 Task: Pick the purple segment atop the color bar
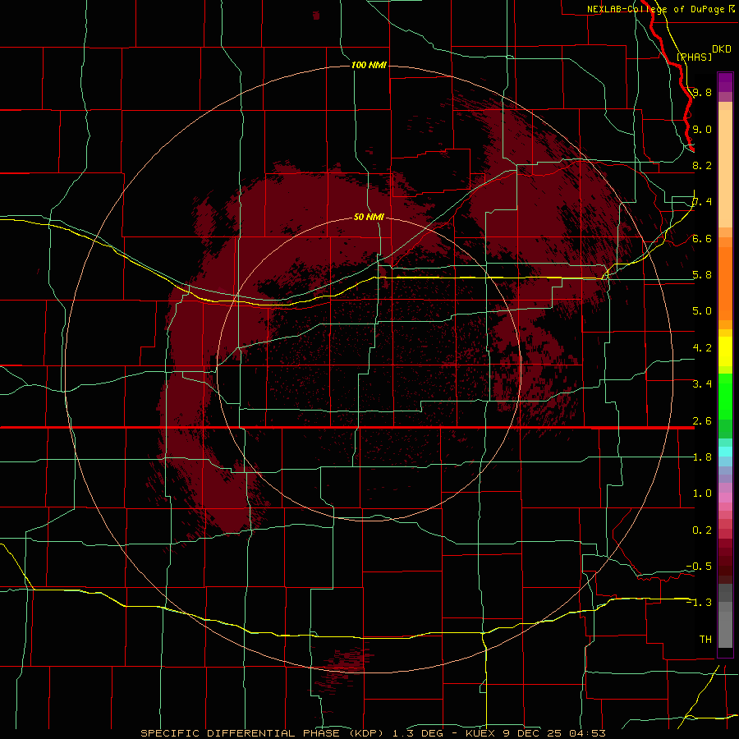point(725,82)
